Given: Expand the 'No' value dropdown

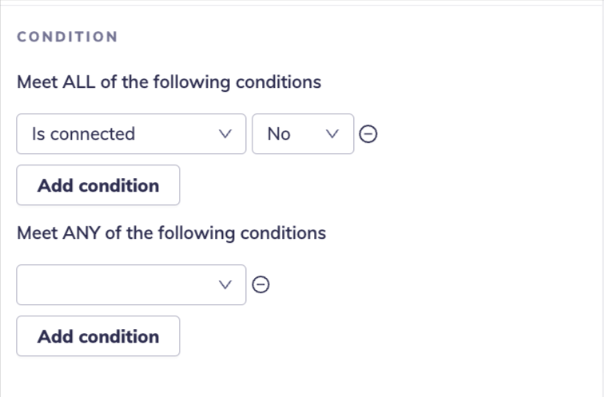Looking at the screenshot, I should (x=303, y=134).
